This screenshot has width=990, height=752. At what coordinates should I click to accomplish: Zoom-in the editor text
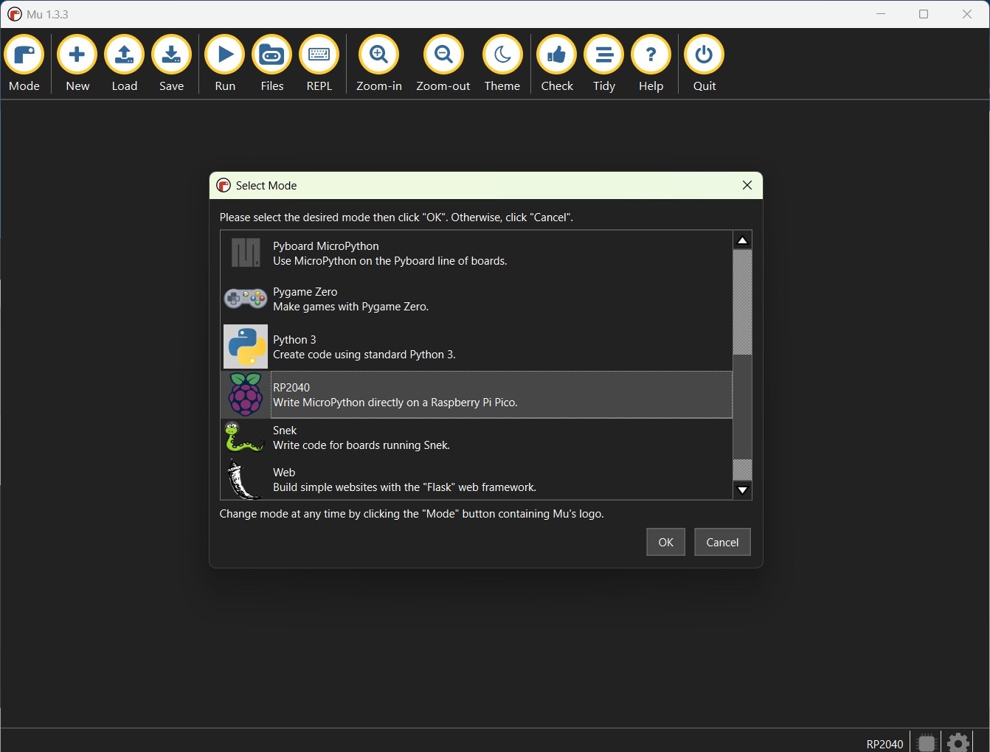[x=379, y=64]
